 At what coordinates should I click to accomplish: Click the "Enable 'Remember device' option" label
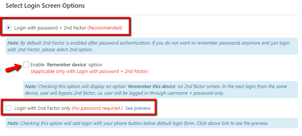coord(66,64)
